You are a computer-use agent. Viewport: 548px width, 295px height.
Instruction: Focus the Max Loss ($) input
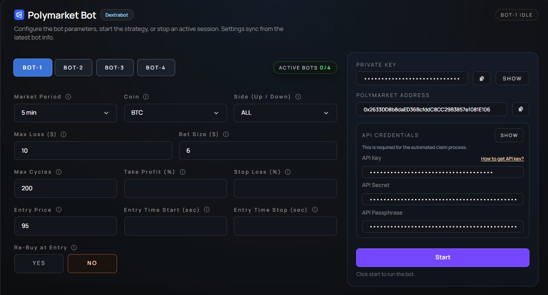(93, 150)
